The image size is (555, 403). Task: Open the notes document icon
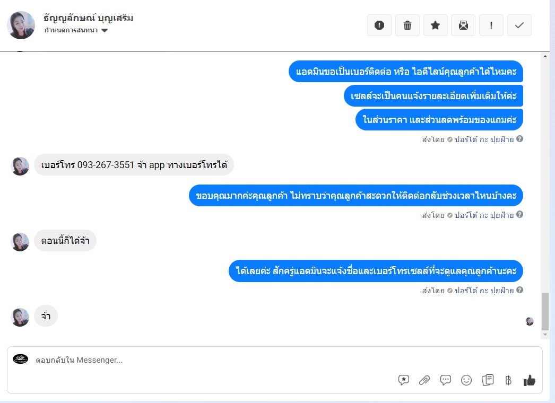click(488, 380)
